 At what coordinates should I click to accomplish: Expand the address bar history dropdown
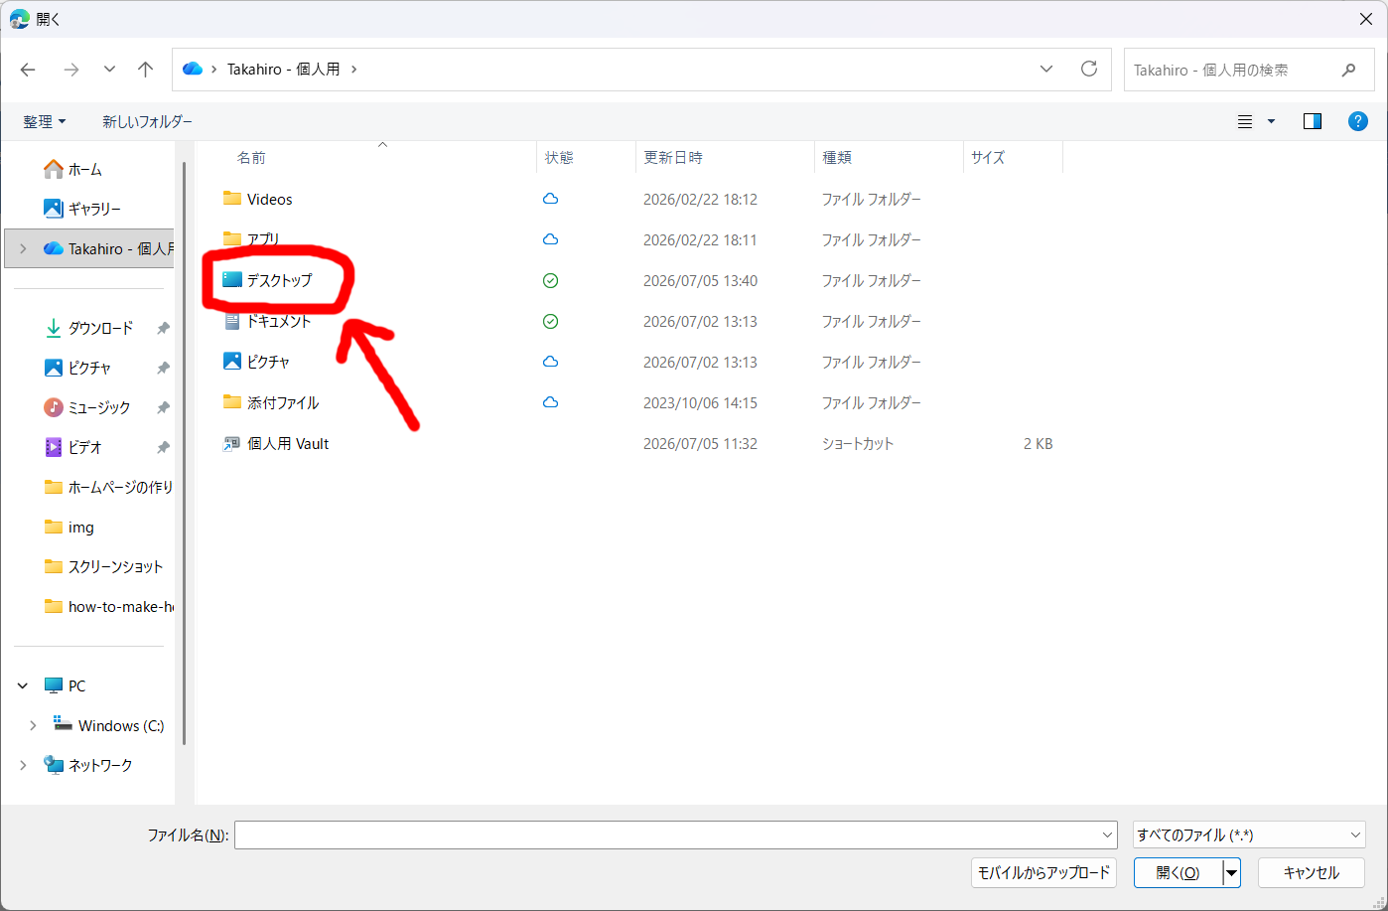pos(1046,70)
